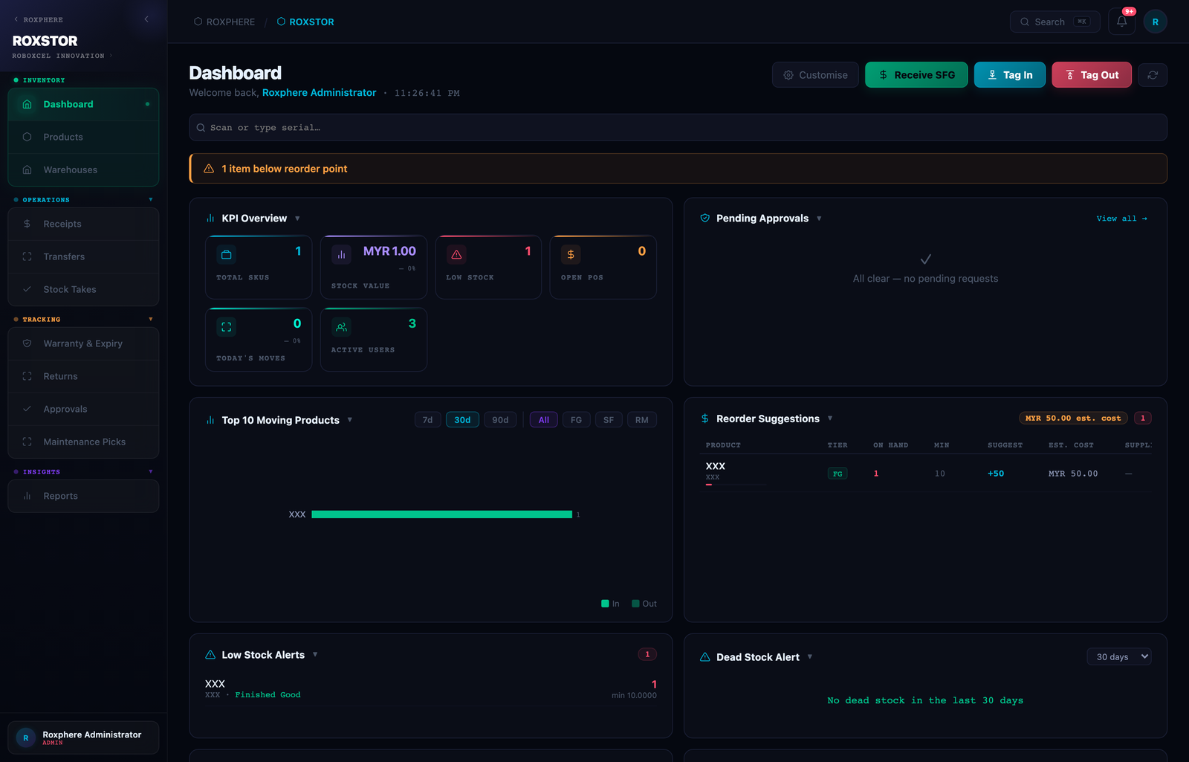Click the Warranty & Expiry shield icon

[27, 343]
